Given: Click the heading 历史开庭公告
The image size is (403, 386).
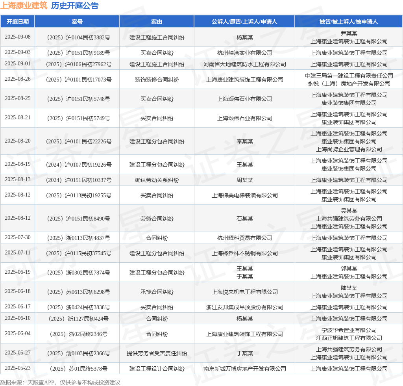Looking at the screenshot, I should pos(75,6).
